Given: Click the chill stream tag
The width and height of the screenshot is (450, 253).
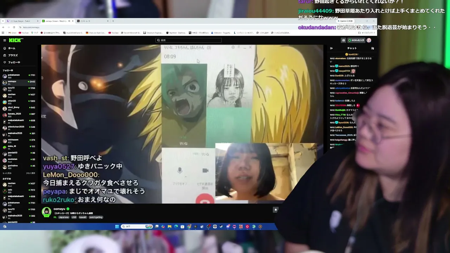Looking at the screenshot, I should [x=74, y=217].
